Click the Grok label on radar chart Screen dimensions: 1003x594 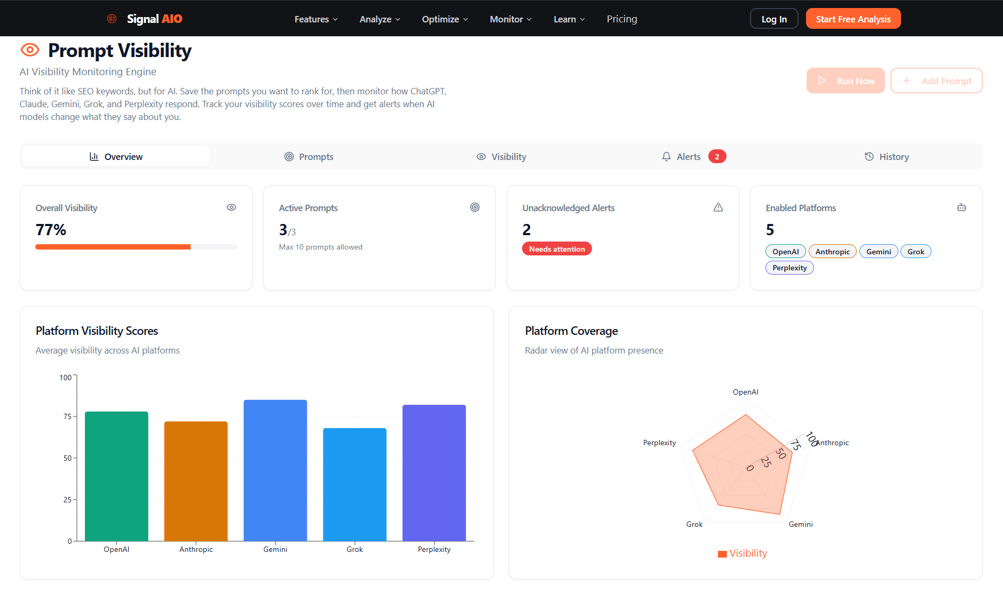(694, 524)
